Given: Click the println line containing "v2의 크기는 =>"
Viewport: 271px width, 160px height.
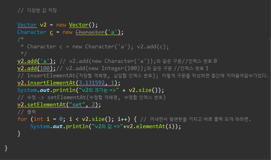Looking at the screenshot, I should [90, 90].
